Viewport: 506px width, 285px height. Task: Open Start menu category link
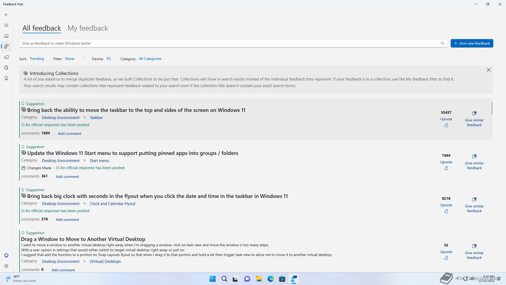pyautogui.click(x=99, y=161)
